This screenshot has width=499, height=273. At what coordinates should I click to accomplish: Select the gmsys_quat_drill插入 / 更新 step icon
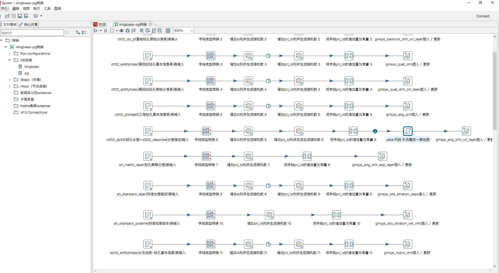pyautogui.click(x=407, y=56)
